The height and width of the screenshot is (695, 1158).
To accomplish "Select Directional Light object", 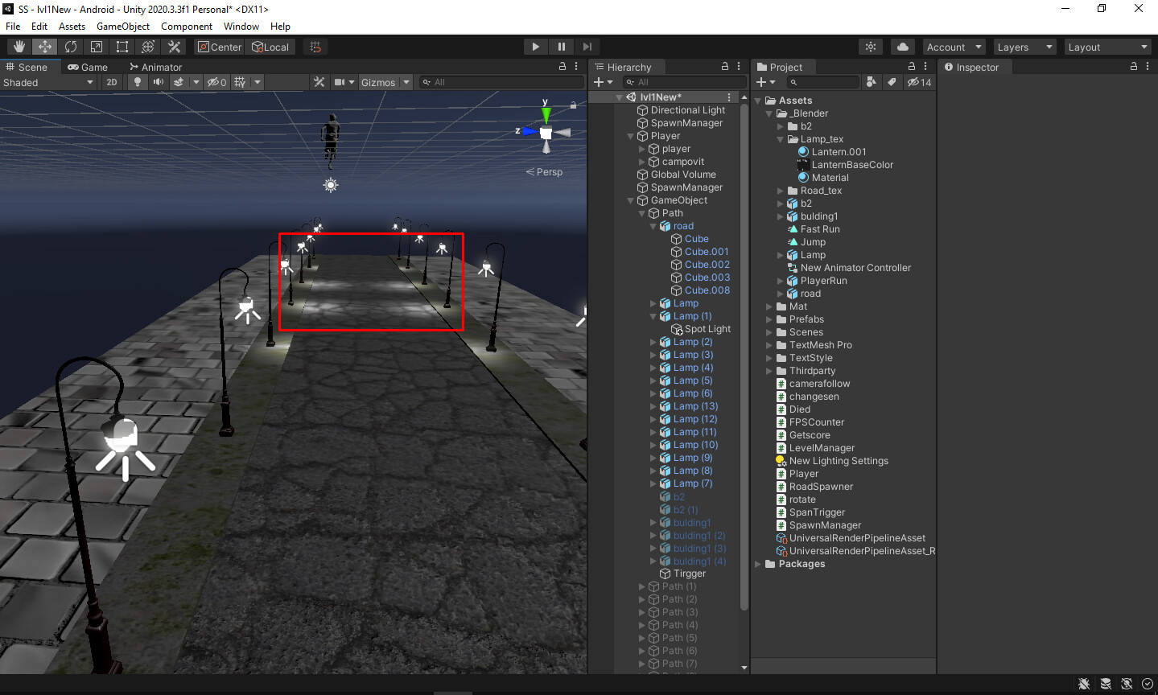I will (681, 110).
